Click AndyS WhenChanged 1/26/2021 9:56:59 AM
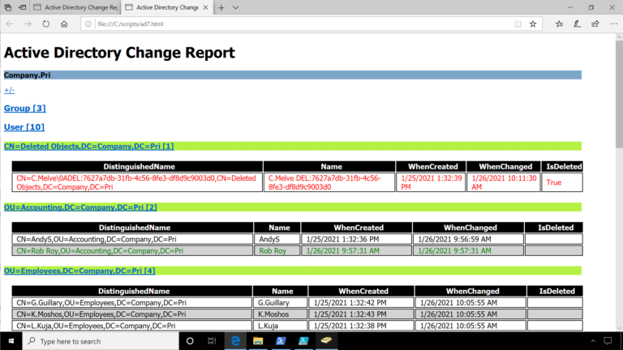This screenshot has height=350, width=623. coord(468,239)
